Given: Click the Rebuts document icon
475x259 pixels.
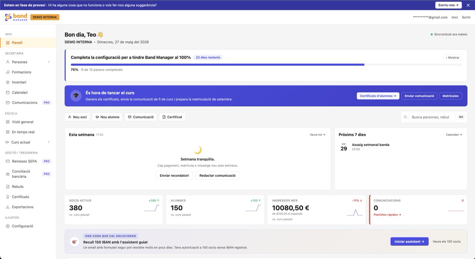Looking at the screenshot, I should pyautogui.click(x=8, y=187).
